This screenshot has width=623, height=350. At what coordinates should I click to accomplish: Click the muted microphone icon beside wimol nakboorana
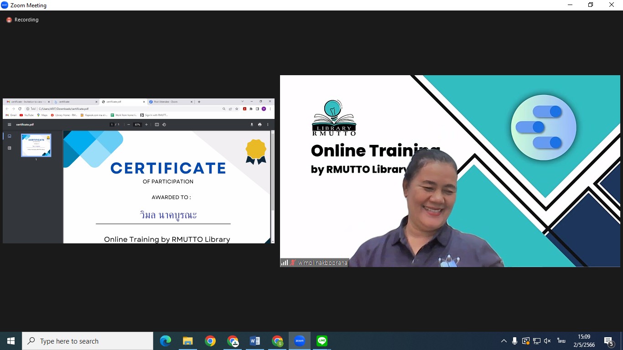click(x=293, y=263)
